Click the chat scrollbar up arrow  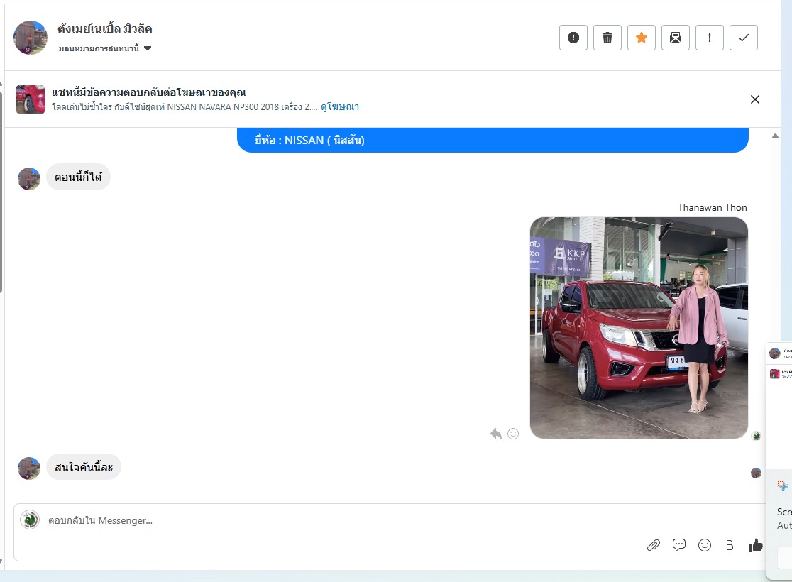(x=776, y=136)
